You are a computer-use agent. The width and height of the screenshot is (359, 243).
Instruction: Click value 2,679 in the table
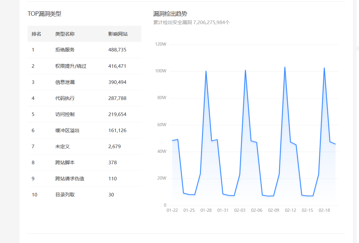click(x=115, y=147)
